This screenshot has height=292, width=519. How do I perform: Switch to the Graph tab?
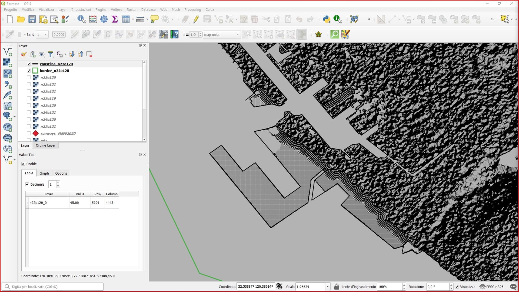pyautogui.click(x=44, y=173)
